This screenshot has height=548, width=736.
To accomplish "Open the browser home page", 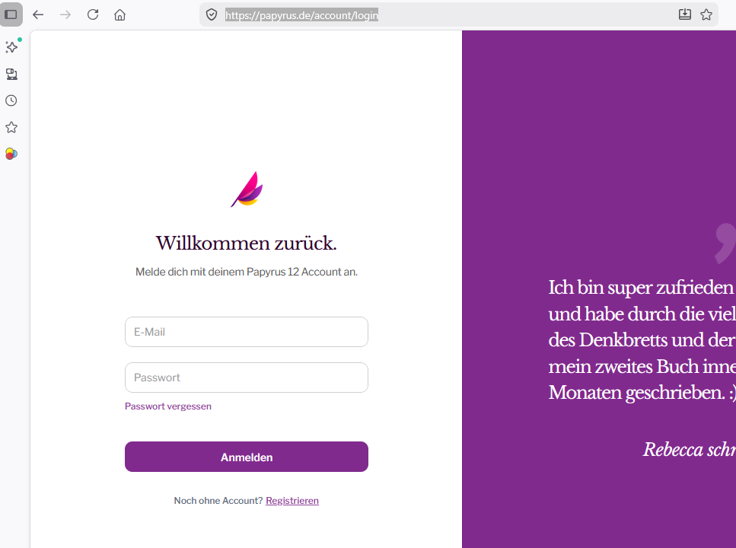I will (x=119, y=14).
